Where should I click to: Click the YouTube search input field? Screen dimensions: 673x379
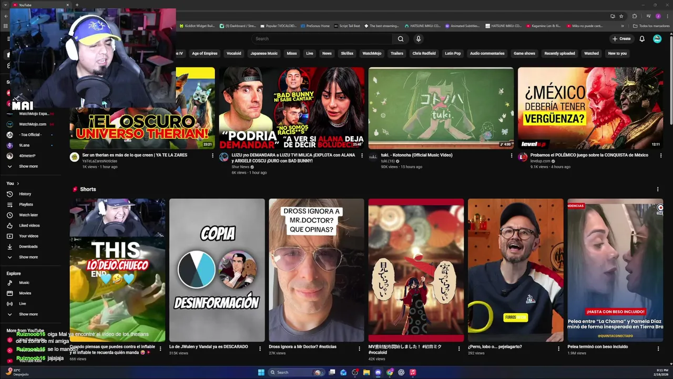tap(322, 38)
